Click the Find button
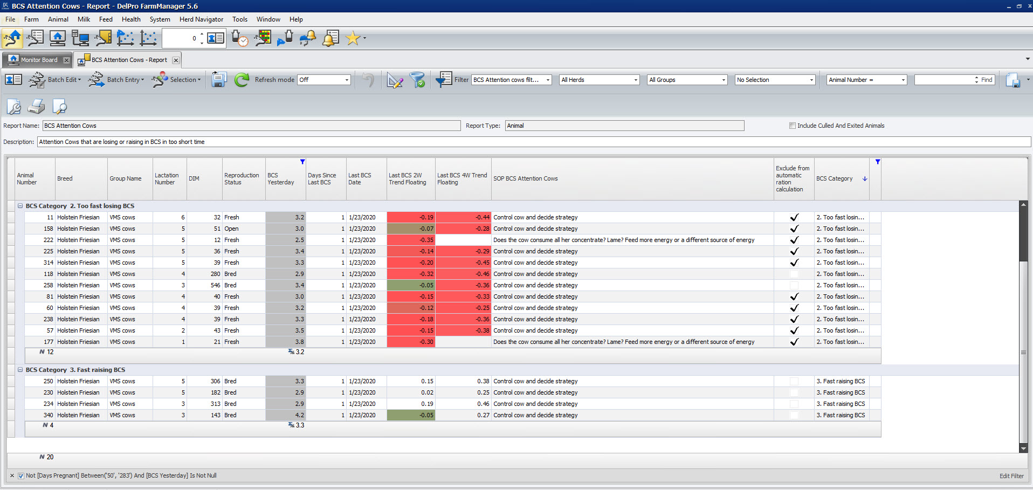 [986, 80]
